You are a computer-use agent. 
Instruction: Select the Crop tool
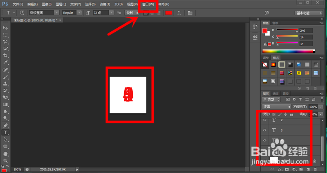tap(5, 55)
